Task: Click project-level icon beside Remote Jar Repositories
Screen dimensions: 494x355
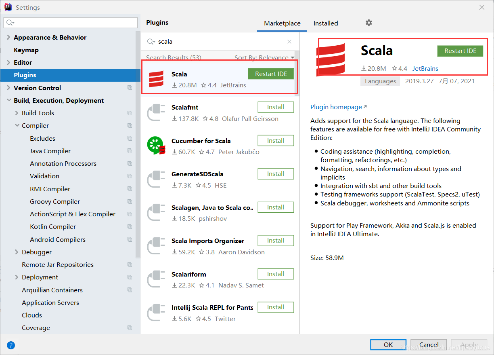Action: click(130, 265)
